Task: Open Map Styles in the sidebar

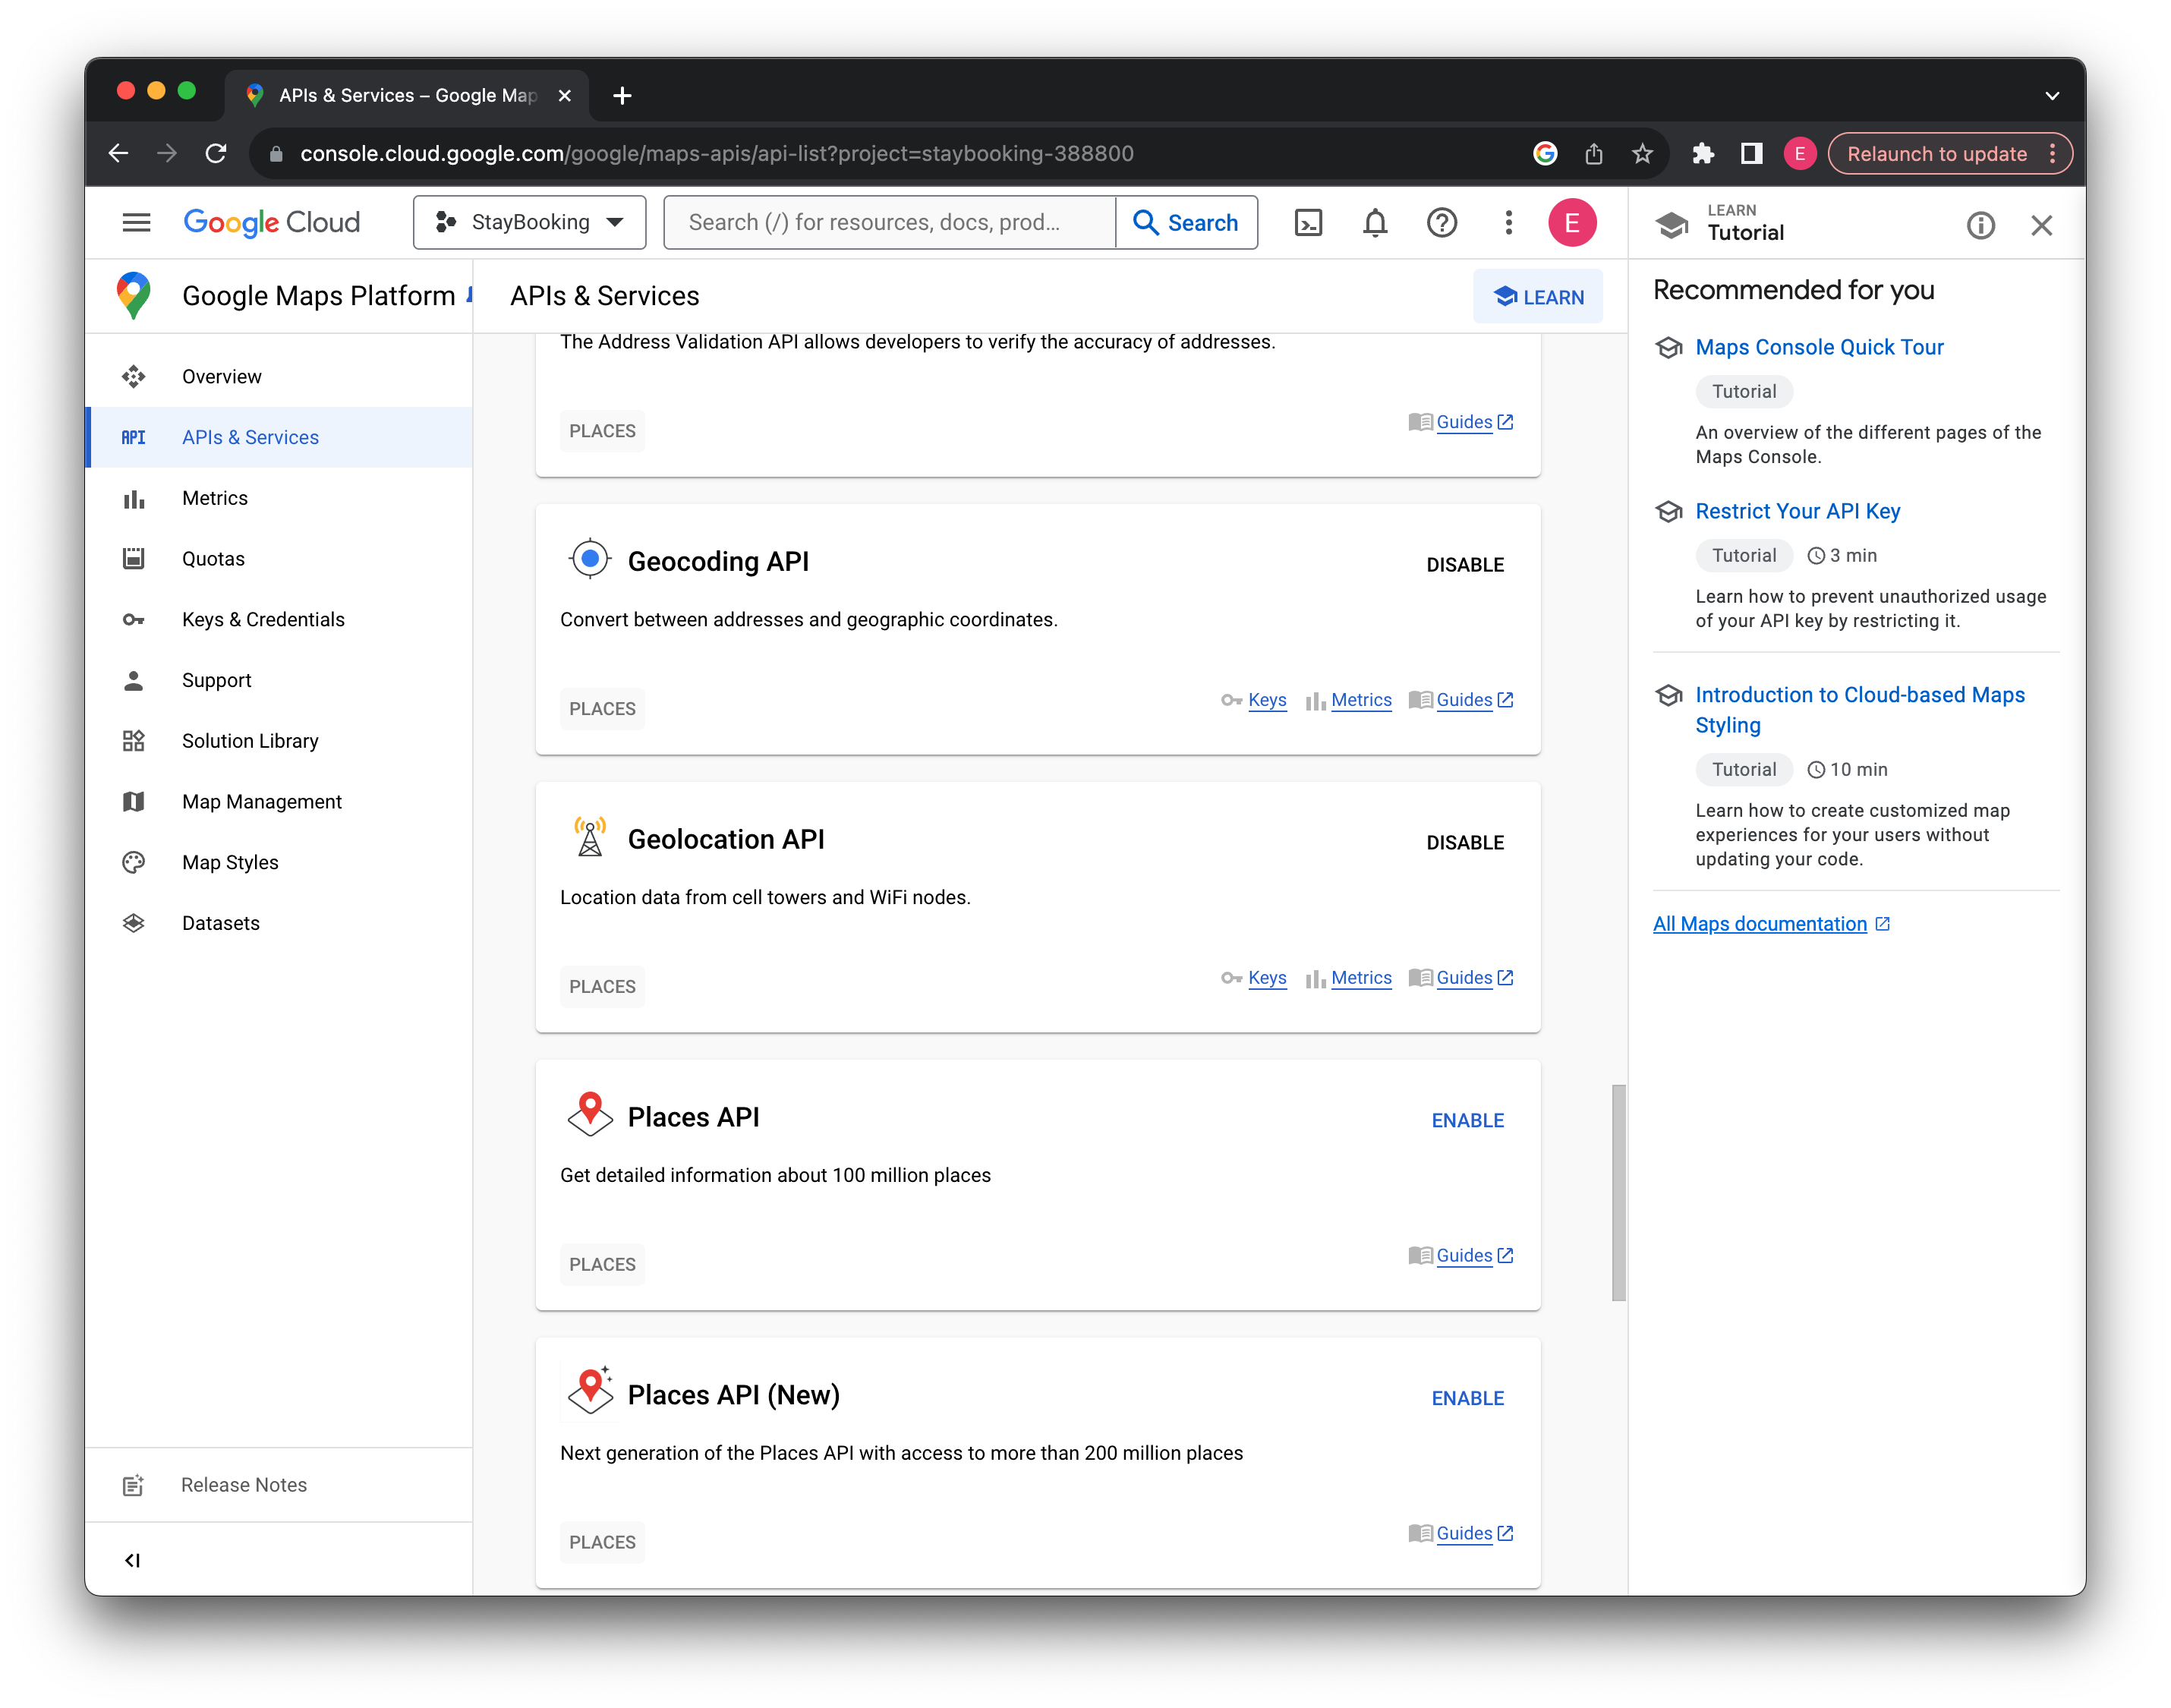Action: click(230, 862)
